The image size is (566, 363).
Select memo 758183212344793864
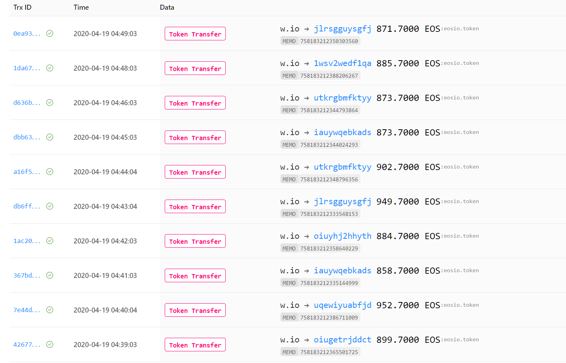[x=329, y=110]
